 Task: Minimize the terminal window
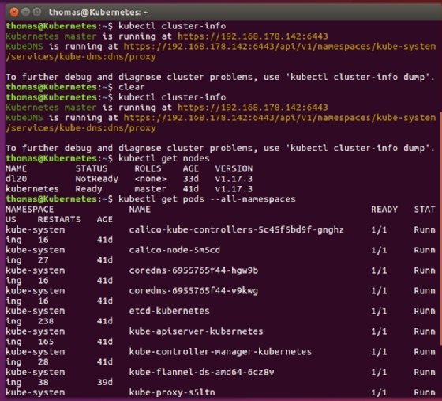coord(25,12)
